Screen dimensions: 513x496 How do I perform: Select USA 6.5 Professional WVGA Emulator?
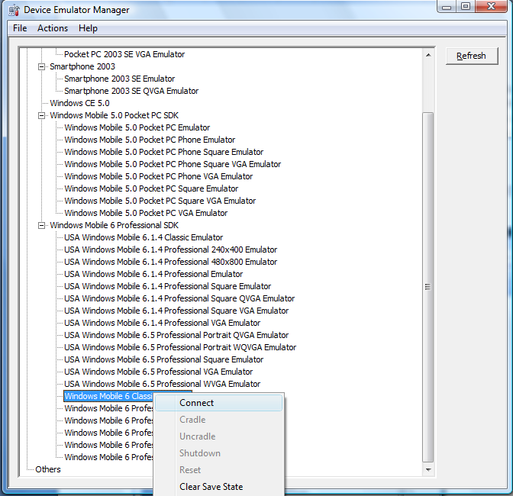pyautogui.click(x=163, y=384)
